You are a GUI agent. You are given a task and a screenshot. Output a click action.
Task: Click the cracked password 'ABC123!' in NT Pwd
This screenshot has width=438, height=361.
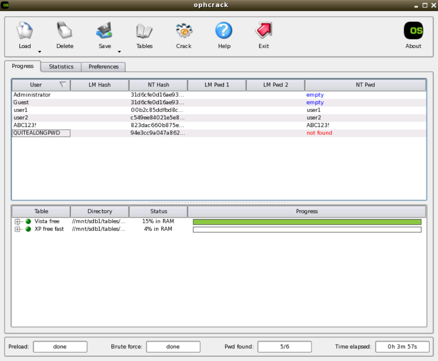click(318, 125)
